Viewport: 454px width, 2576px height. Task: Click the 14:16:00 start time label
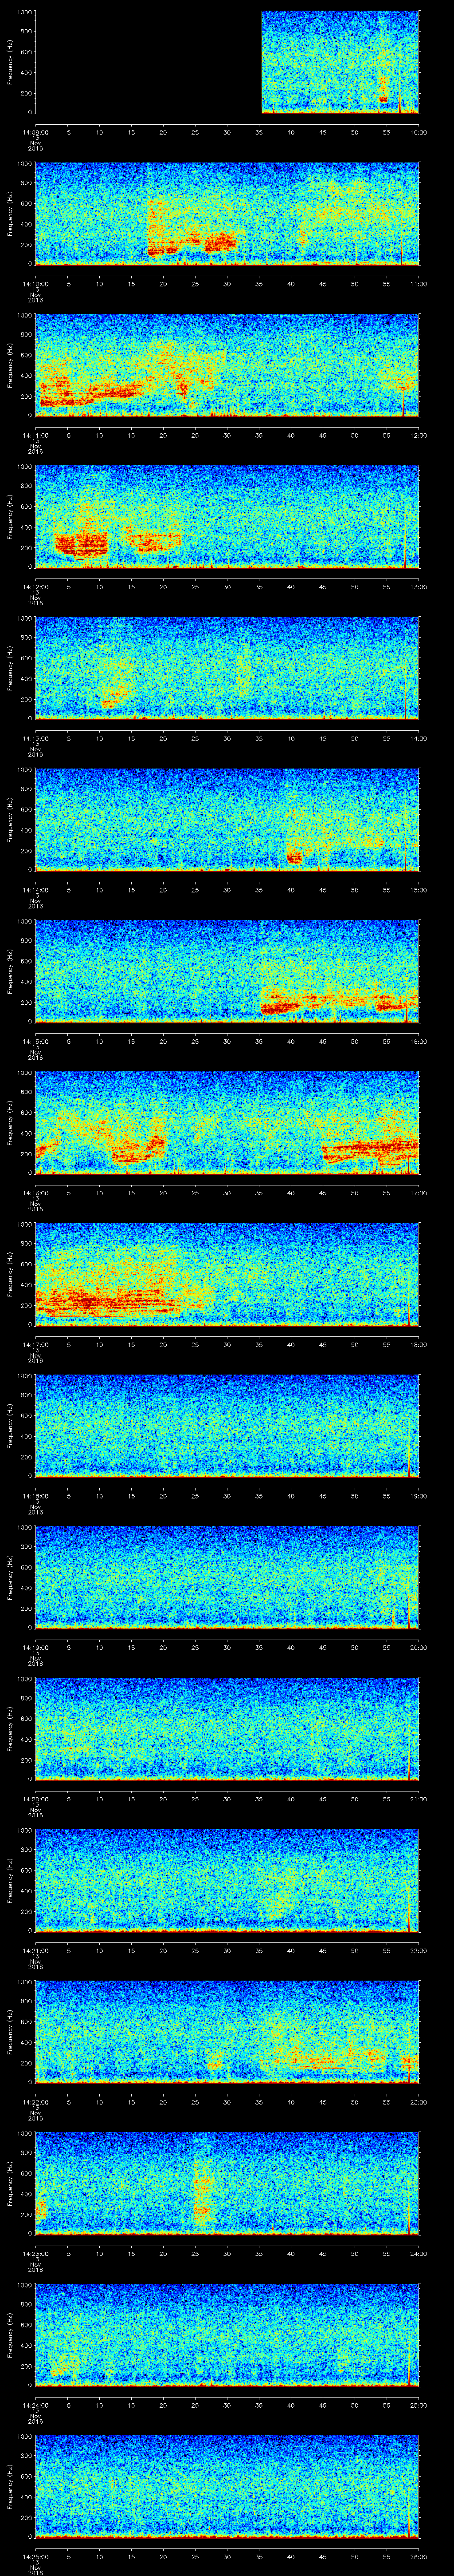(35, 1193)
